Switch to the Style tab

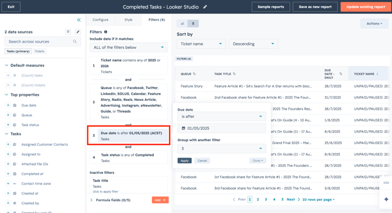coord(129,20)
